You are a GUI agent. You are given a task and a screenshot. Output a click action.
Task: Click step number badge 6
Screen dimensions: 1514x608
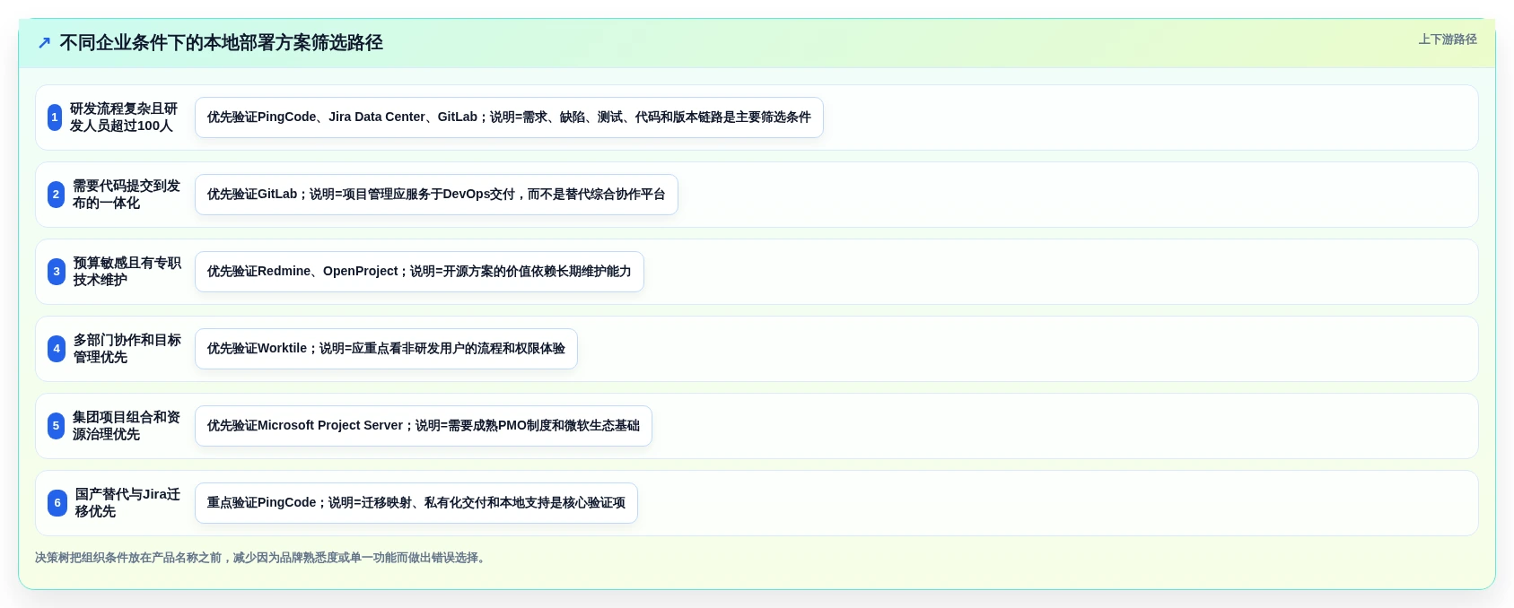point(57,503)
